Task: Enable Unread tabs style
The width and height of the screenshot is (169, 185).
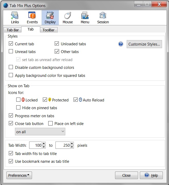Action: (11, 51)
